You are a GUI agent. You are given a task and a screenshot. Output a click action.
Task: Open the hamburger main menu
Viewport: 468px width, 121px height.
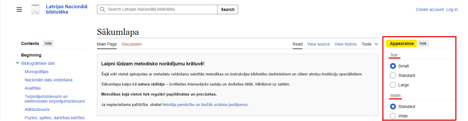click(x=19, y=9)
